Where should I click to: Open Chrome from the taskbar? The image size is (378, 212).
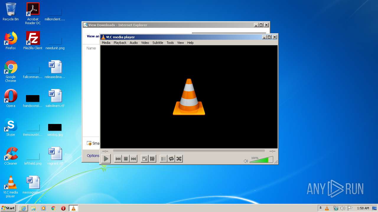pyautogui.click(x=53, y=208)
